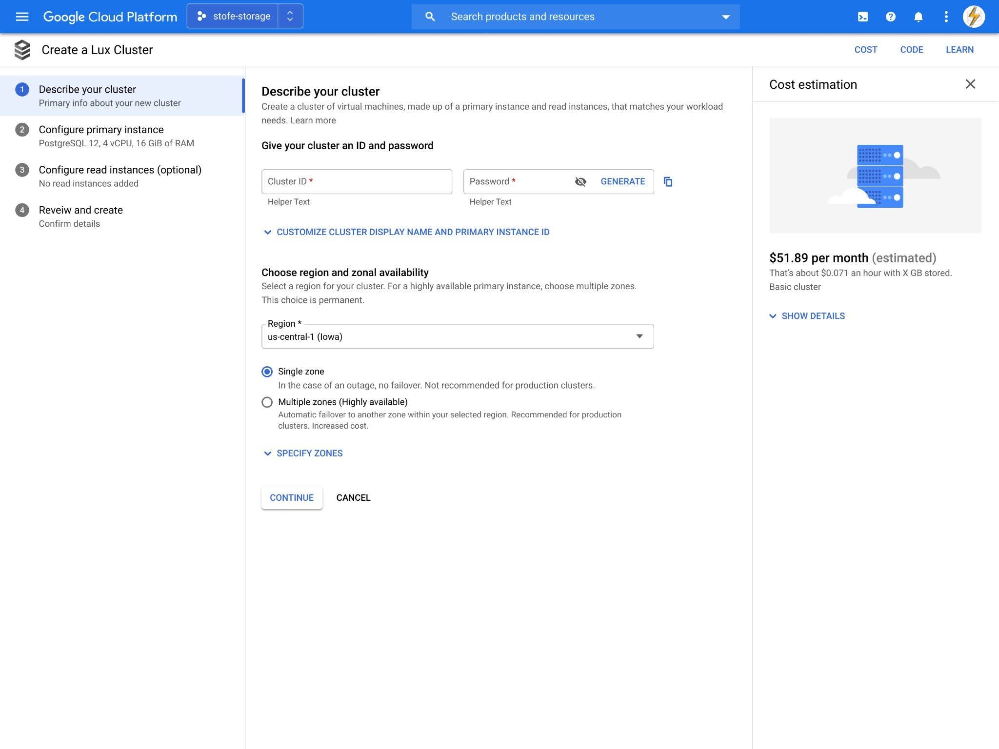Open the Help question mark icon
Viewport: 999px width, 749px height.
(891, 17)
